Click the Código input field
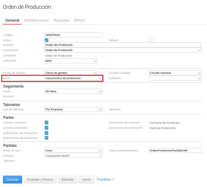The width and height of the screenshot is (207, 187). pyautogui.click(x=73, y=35)
